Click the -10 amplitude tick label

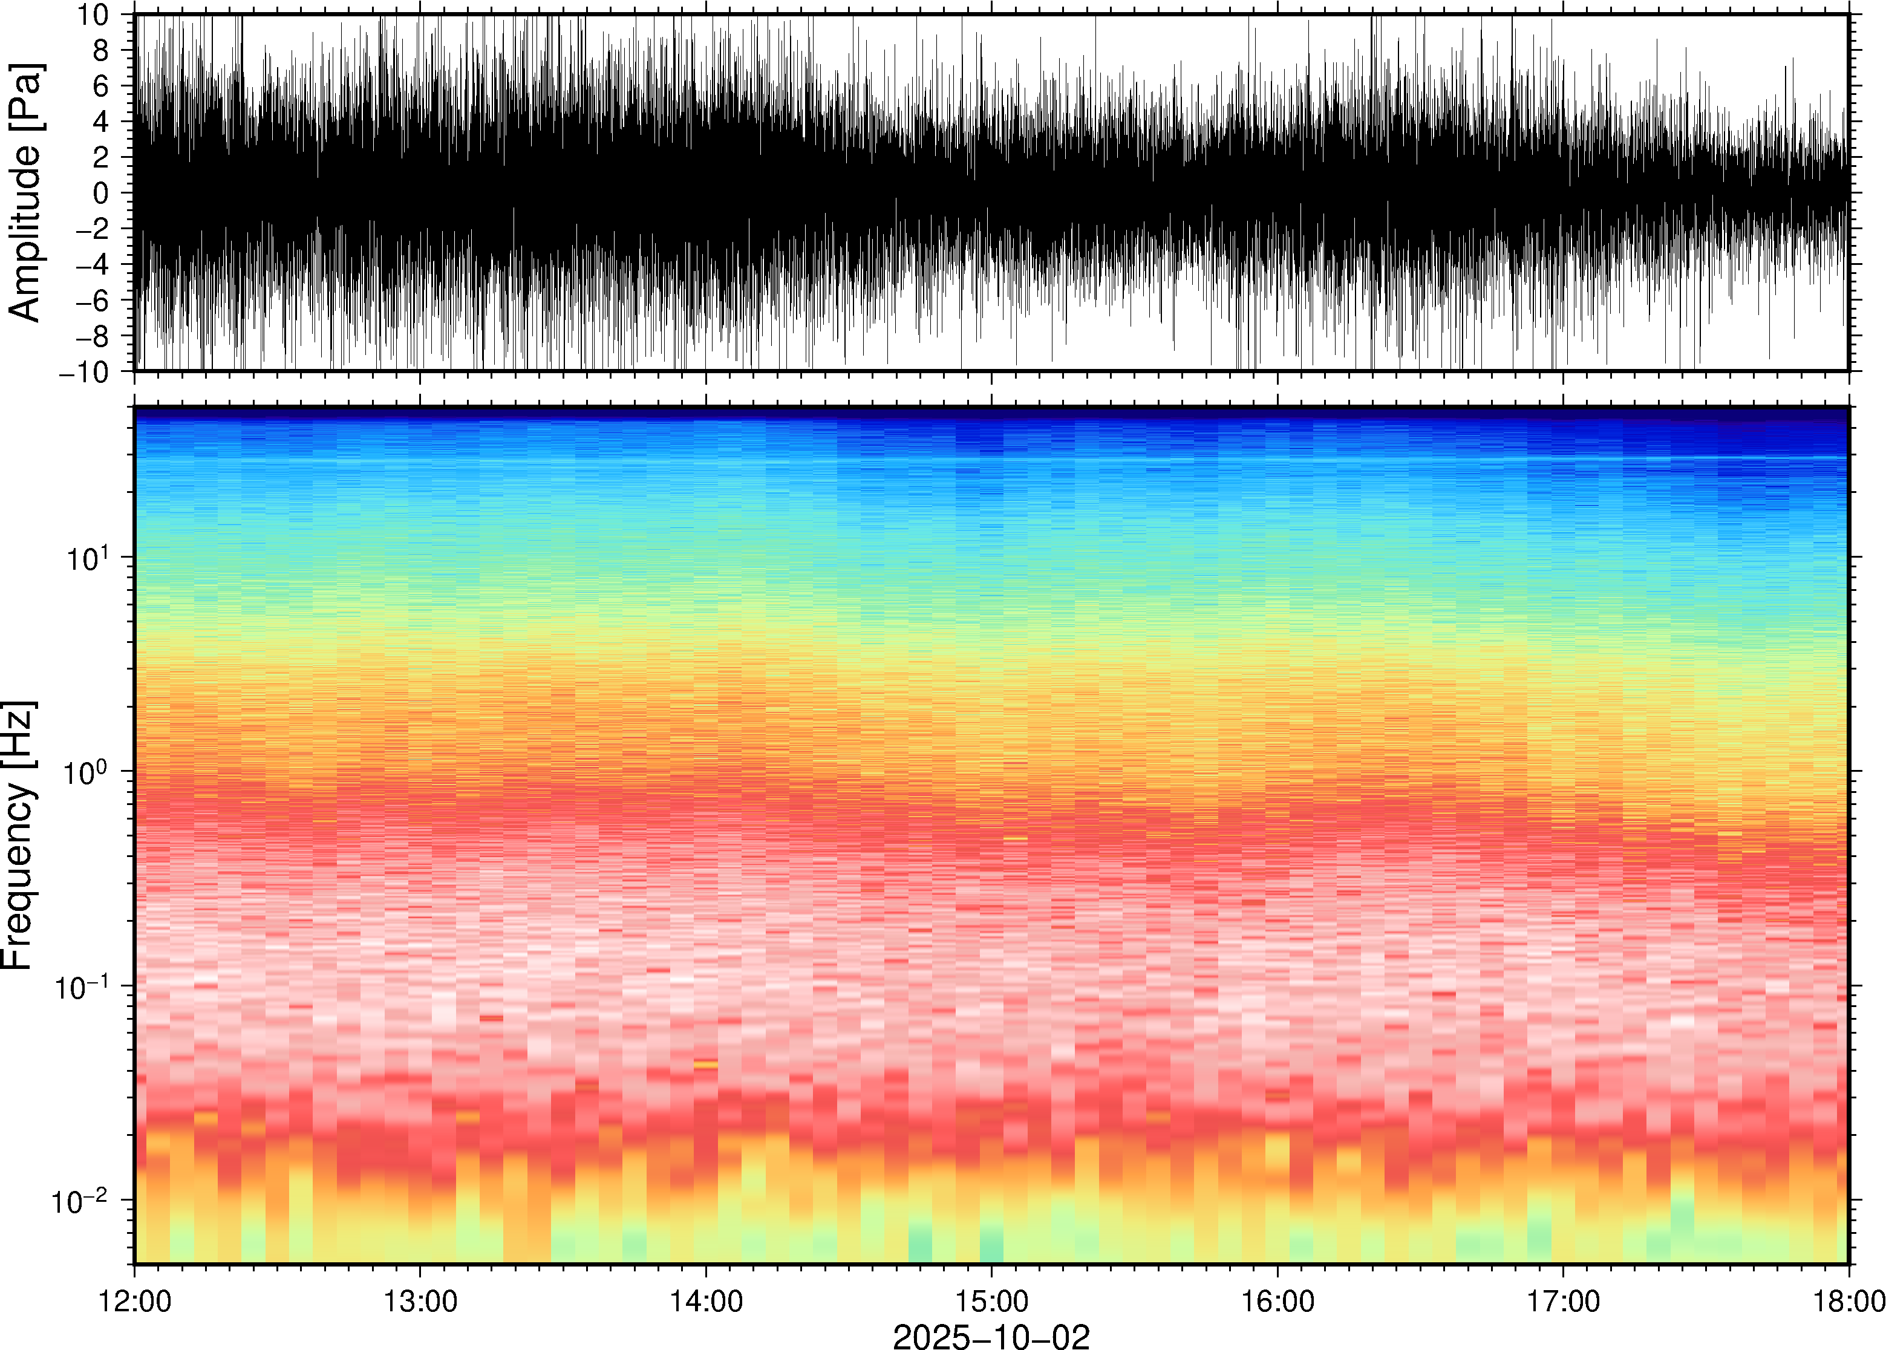(84, 373)
